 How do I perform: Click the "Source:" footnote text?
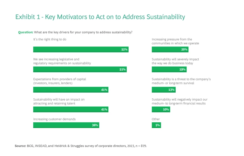(x=81, y=145)
